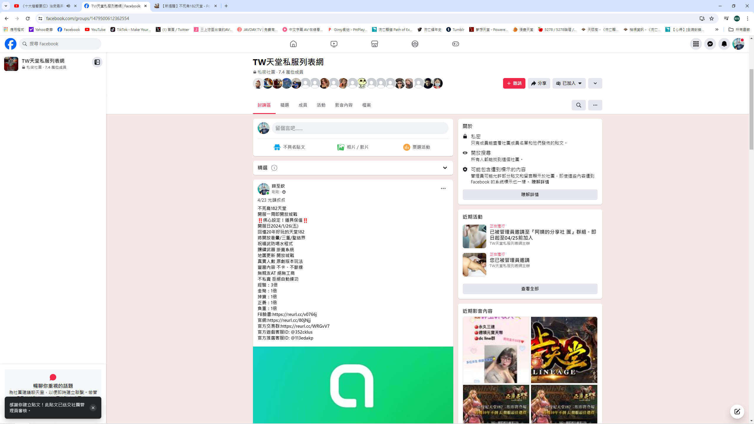The height and width of the screenshot is (424, 754).
Task: Mute the YouTube tab audio icon
Action: pos(68,6)
